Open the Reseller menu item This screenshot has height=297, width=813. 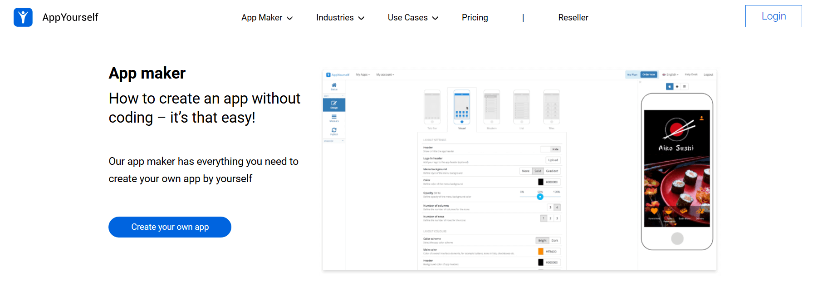tap(573, 18)
